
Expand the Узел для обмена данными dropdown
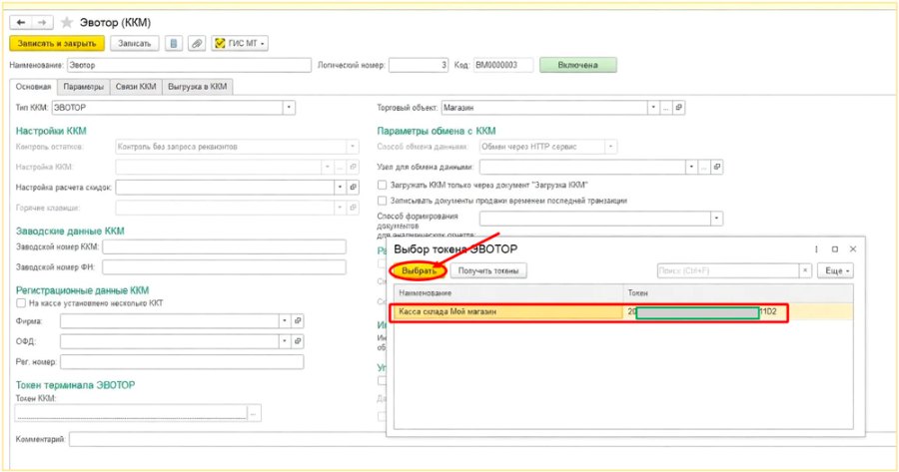(691, 167)
